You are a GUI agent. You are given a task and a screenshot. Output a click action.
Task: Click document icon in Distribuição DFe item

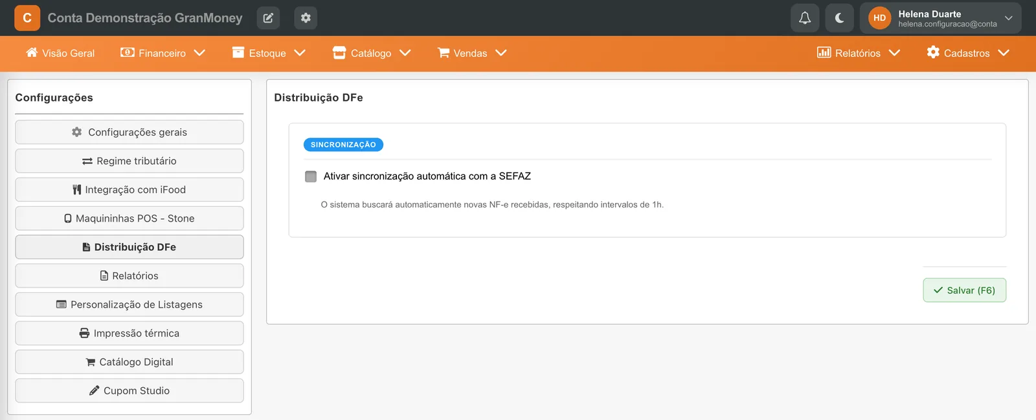(86, 247)
